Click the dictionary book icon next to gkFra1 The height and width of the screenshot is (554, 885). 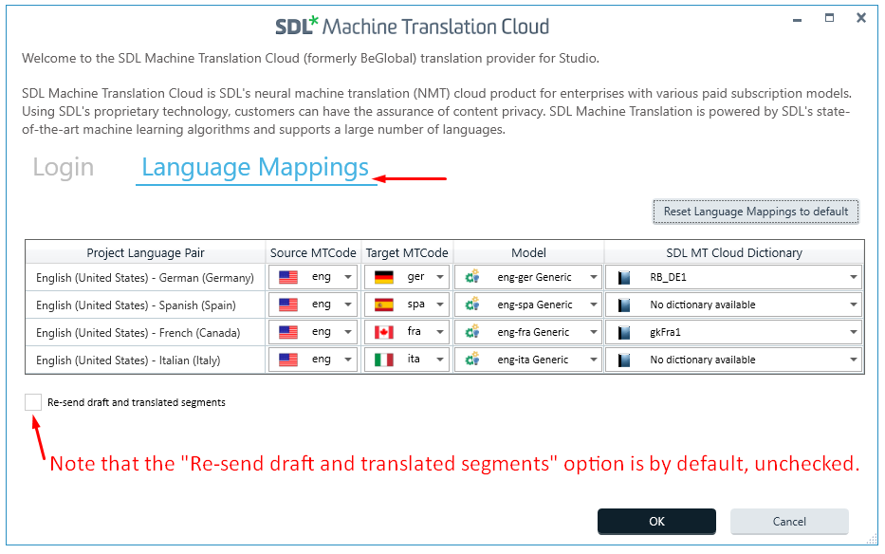tap(624, 333)
